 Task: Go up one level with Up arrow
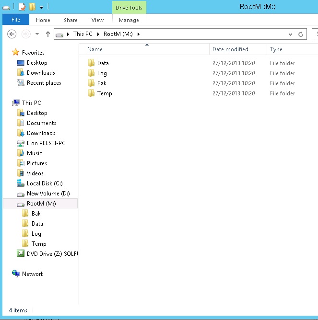[48, 34]
